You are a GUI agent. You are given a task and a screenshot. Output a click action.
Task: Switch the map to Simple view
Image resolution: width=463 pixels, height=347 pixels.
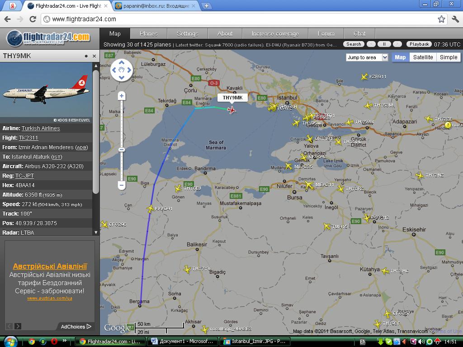449,57
